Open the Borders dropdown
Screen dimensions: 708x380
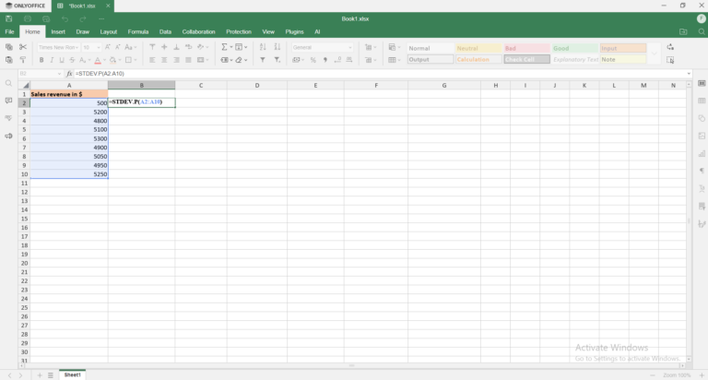(136, 60)
